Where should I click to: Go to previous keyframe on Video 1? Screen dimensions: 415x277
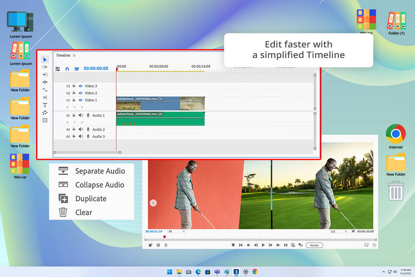67,107
